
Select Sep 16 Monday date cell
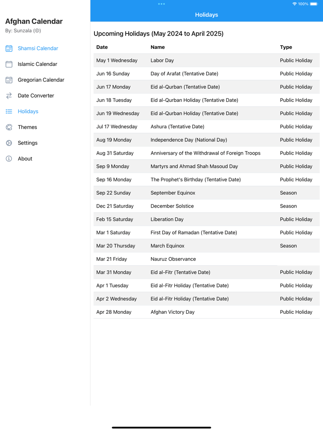(x=114, y=180)
